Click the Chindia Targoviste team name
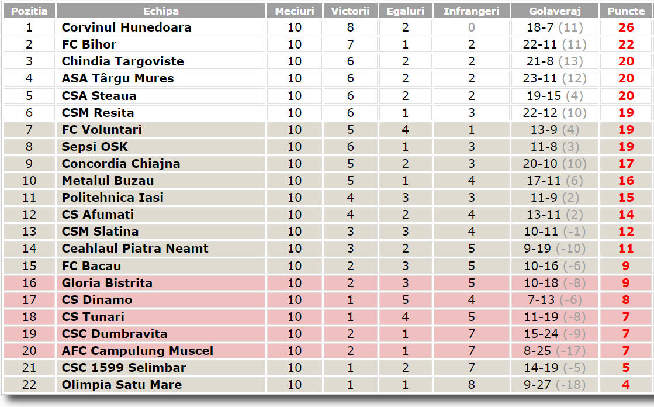Viewport: 654px width, 407px height. point(123,61)
